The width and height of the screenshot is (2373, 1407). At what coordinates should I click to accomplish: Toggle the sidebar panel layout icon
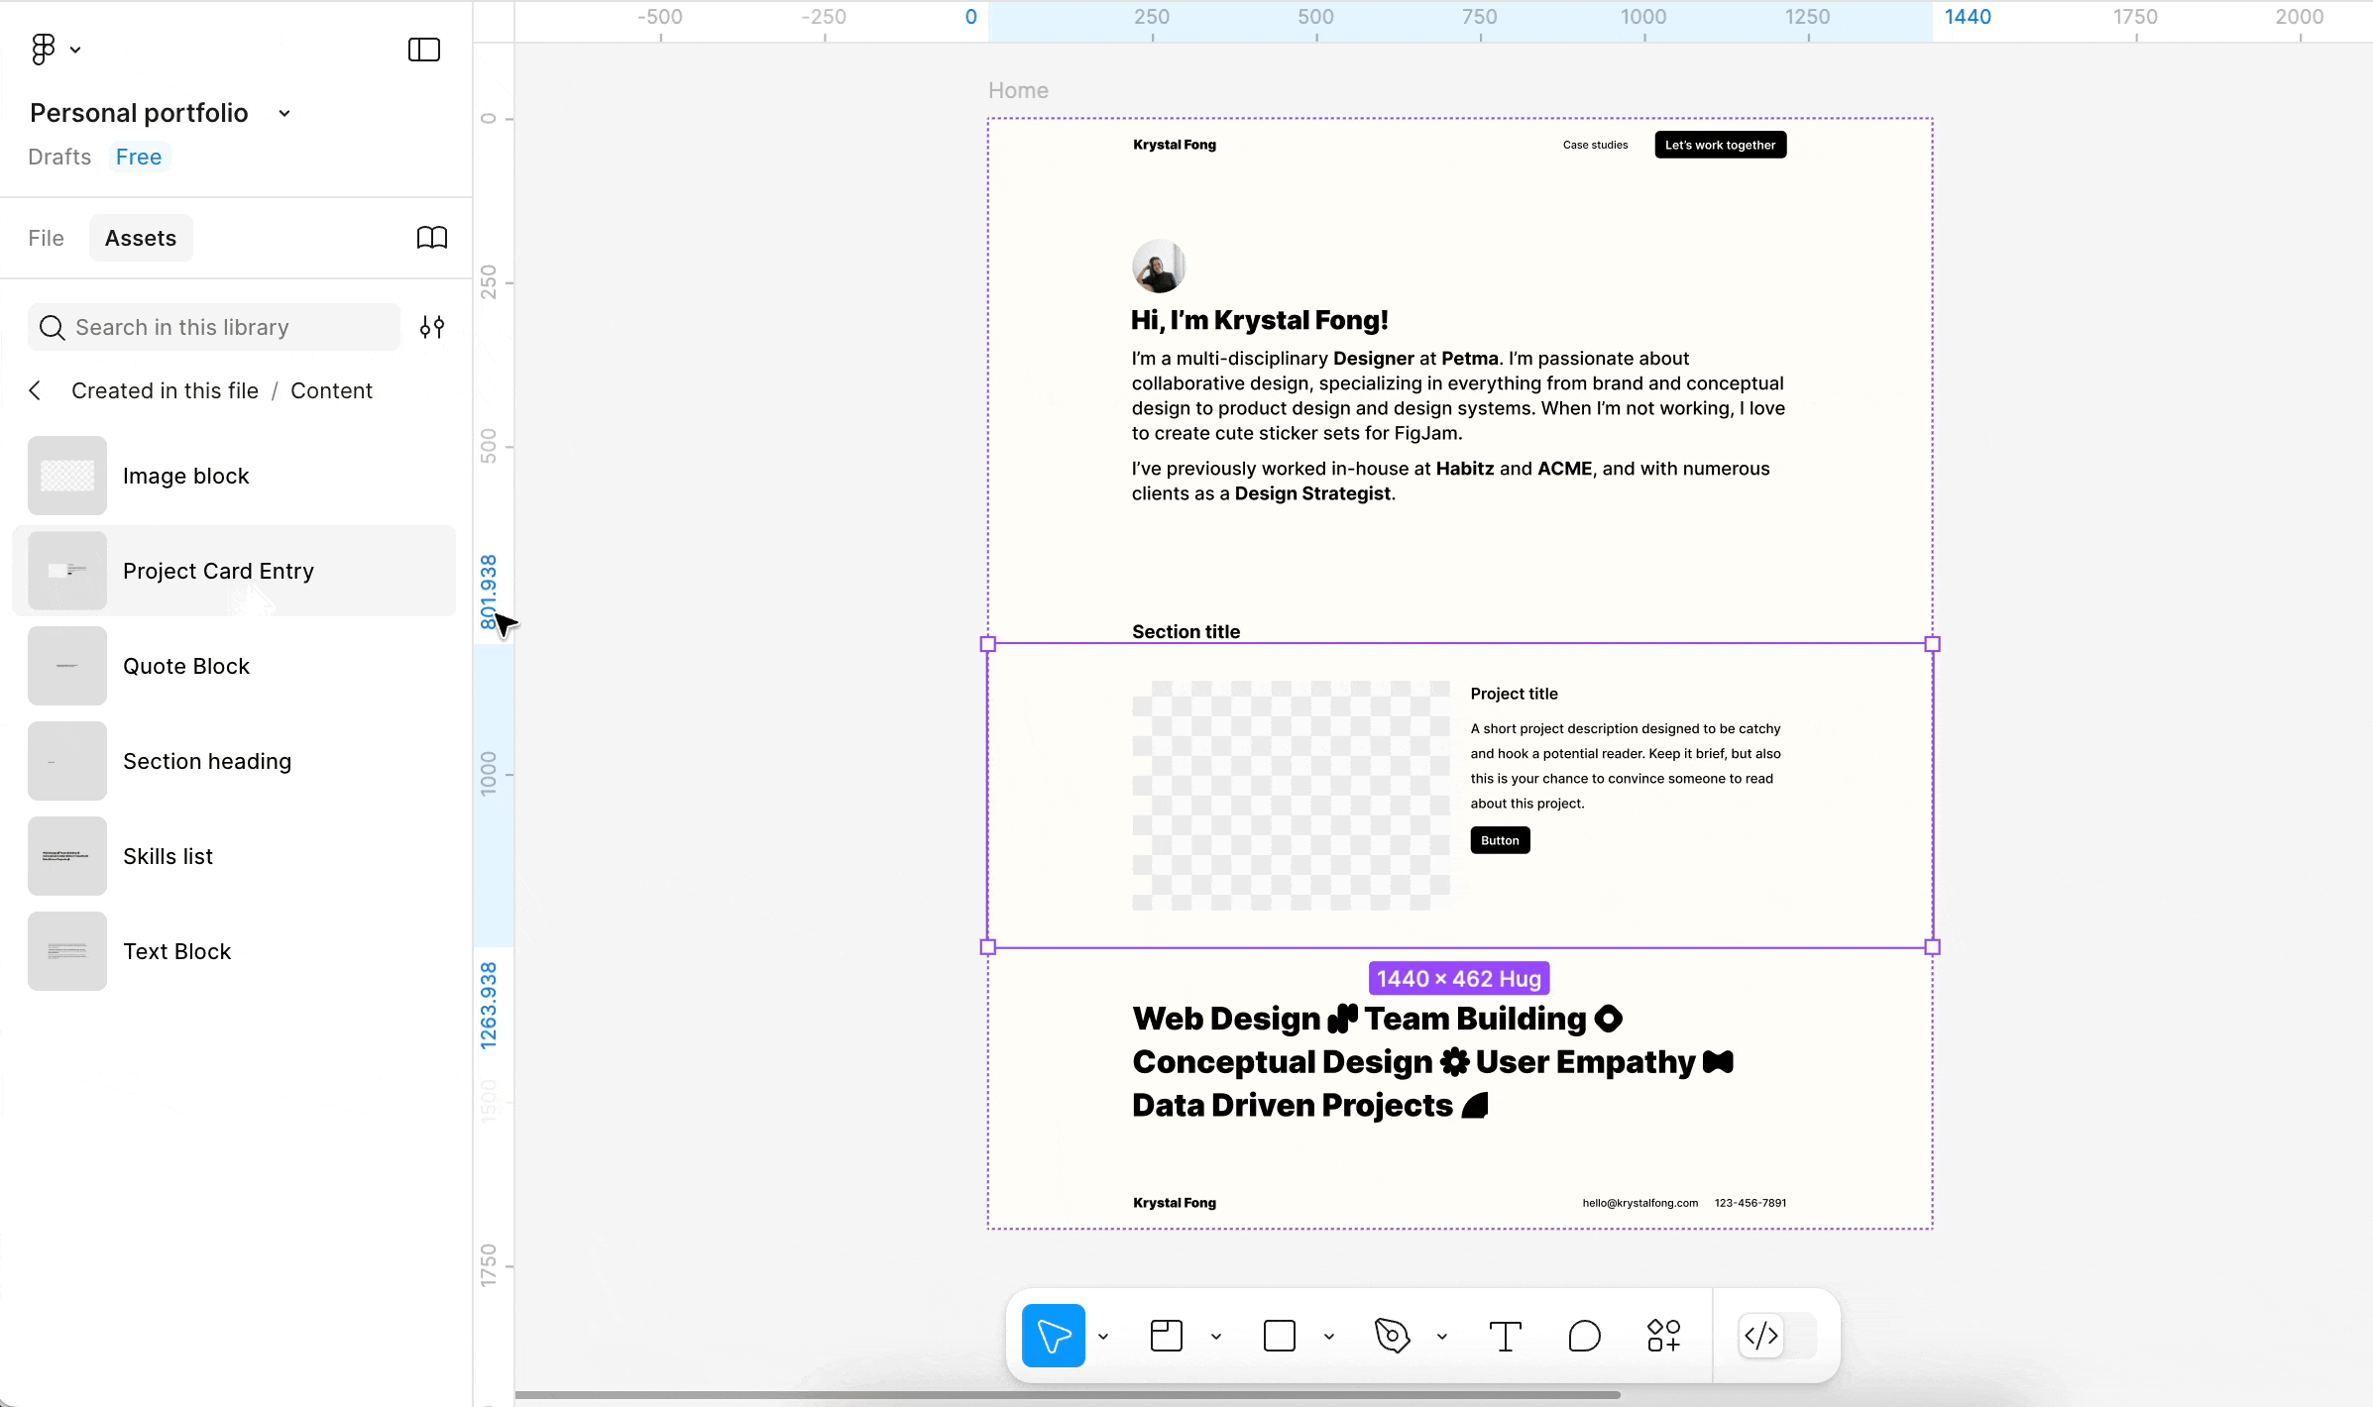click(424, 50)
